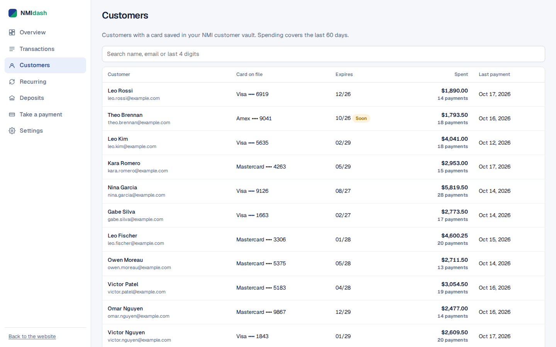Click the Expires column header
The height and width of the screenshot is (347, 556).
[x=344, y=74]
